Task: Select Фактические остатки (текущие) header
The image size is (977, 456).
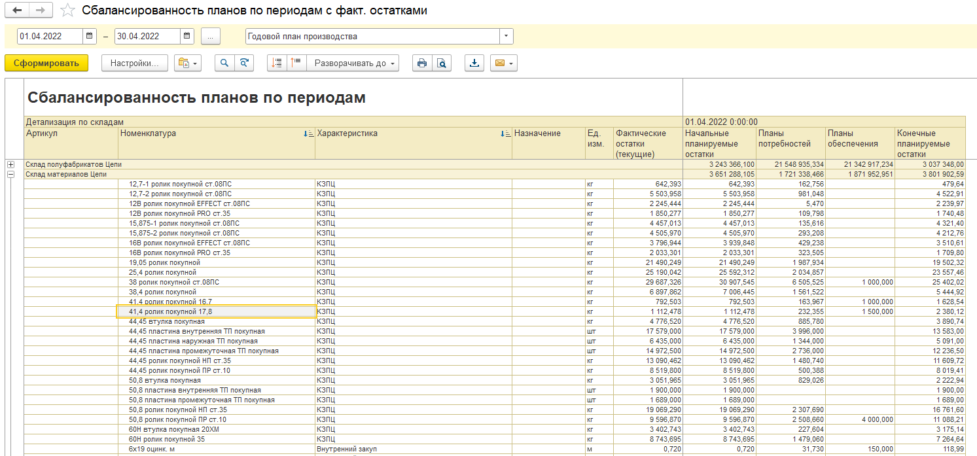Action: click(648, 143)
